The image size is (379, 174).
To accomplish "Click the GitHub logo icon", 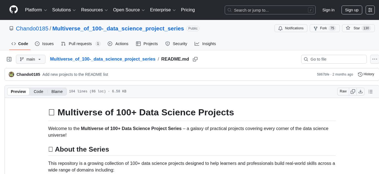I will coord(13,10).
